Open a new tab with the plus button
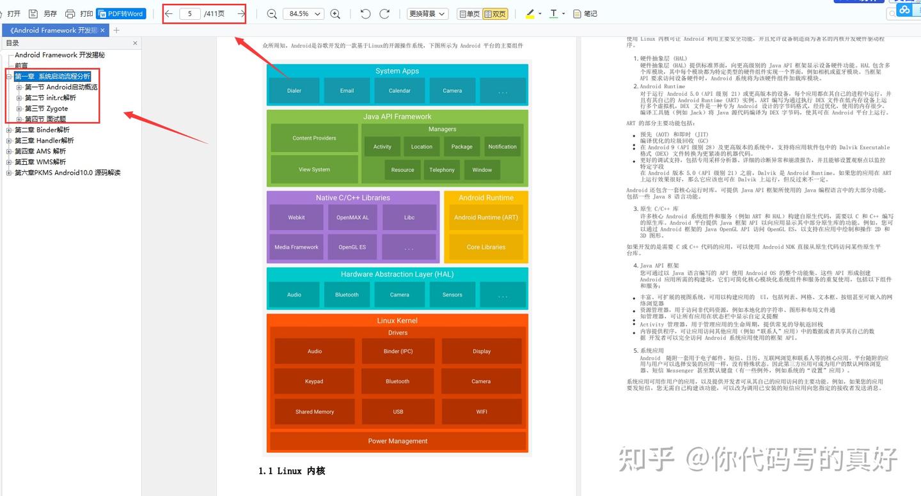Screen dimensions: 921x496 (116, 29)
